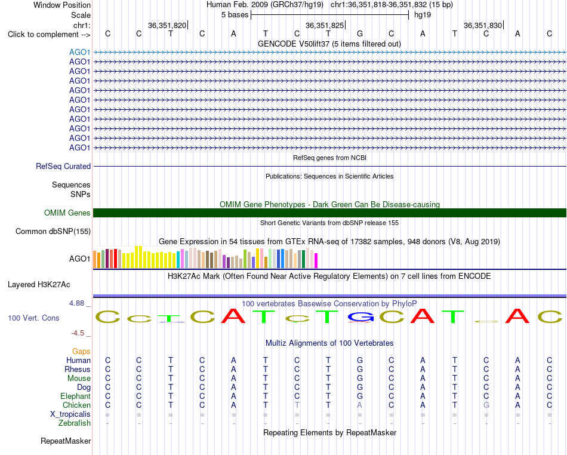This screenshot has width=567, height=455.
Task: Click the RepeatMasker track label
Action: tap(66, 441)
